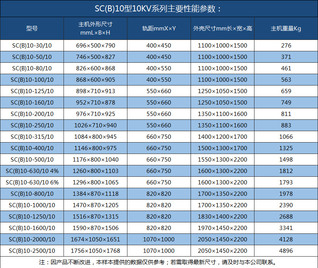Image resolution: width=318 pixels, height=268 pixels.
Task: Click the SC(B)10-630/10 6% model cell
Action: (x=32, y=182)
